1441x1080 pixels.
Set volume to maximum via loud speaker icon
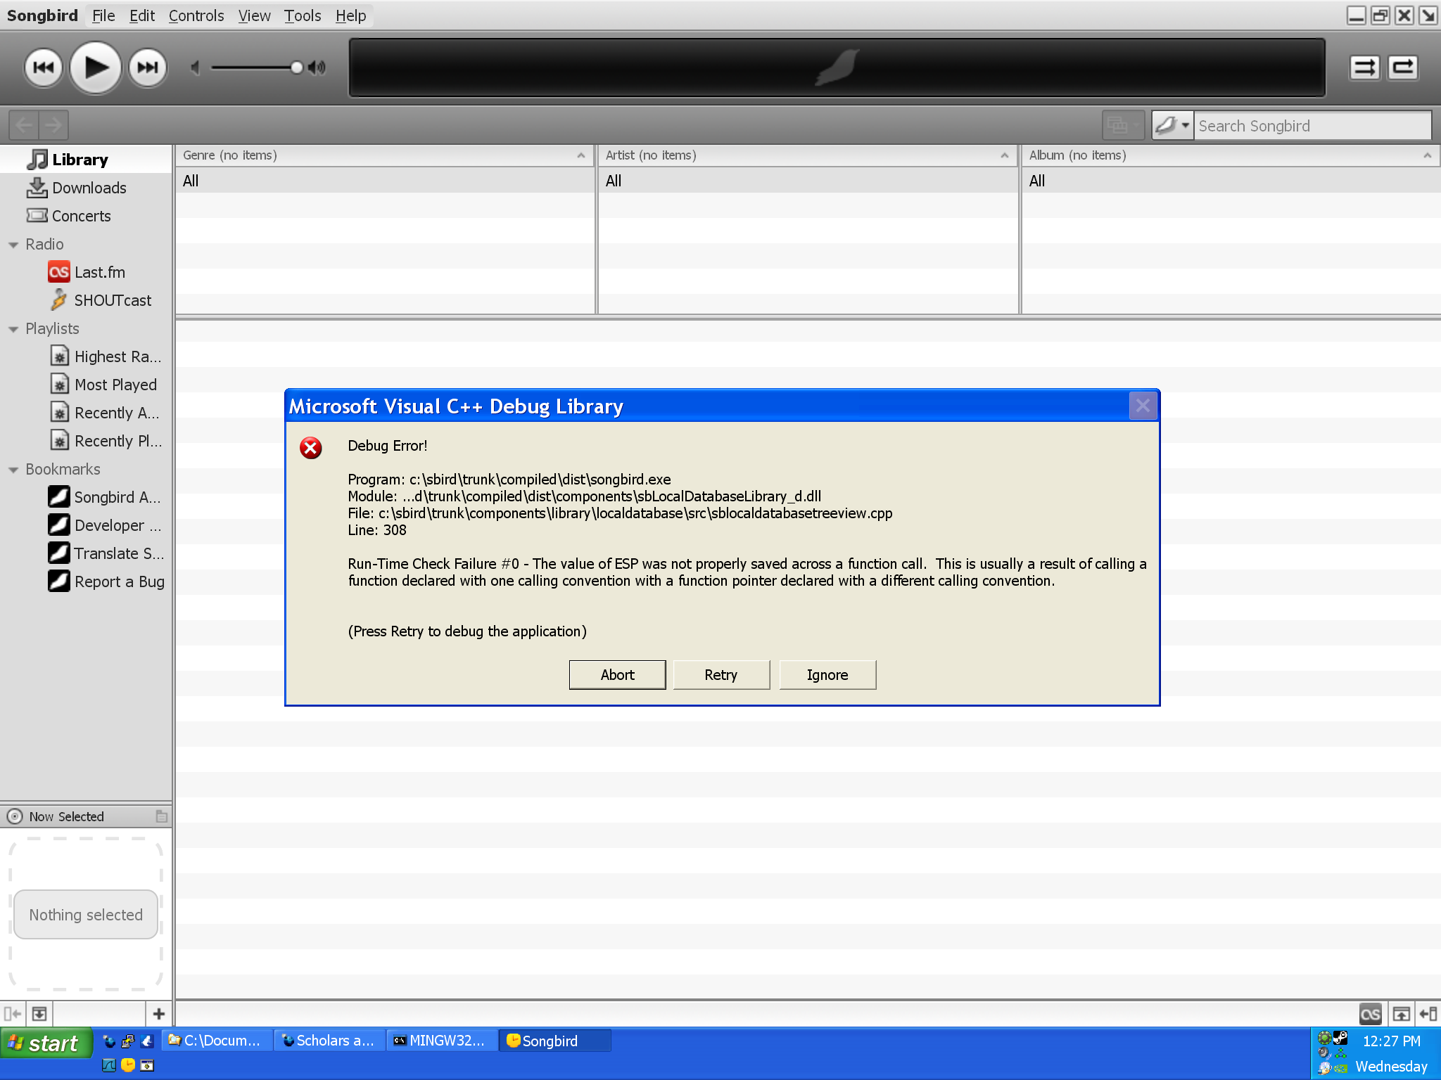(317, 67)
